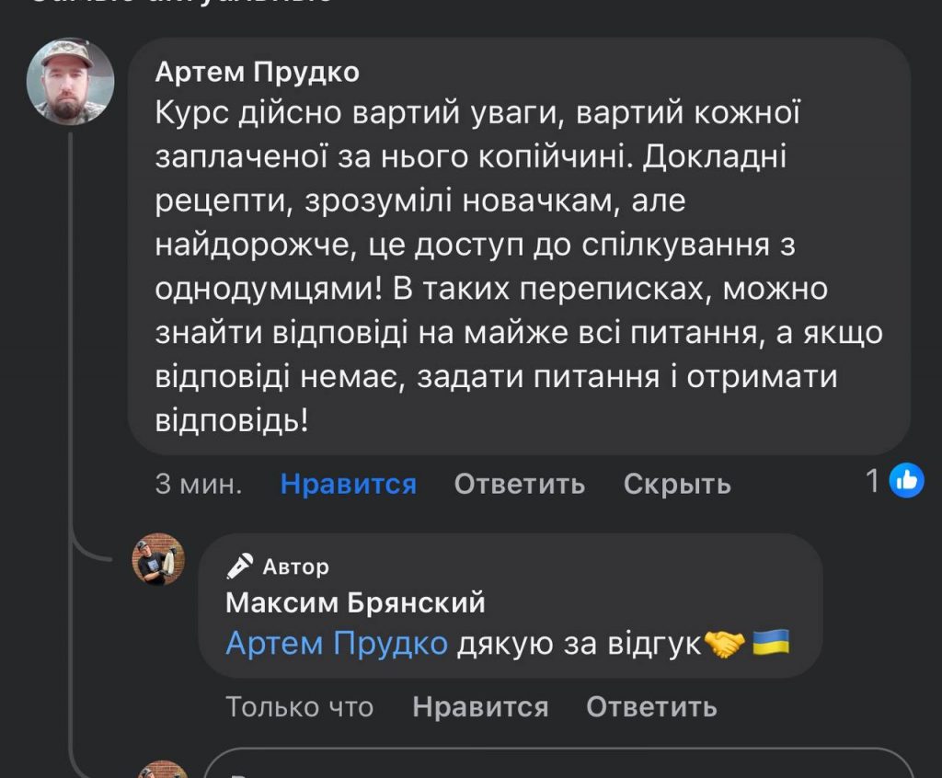Click the "Автор" label on the reply
Screen dimensions: 942x778
coord(295,566)
